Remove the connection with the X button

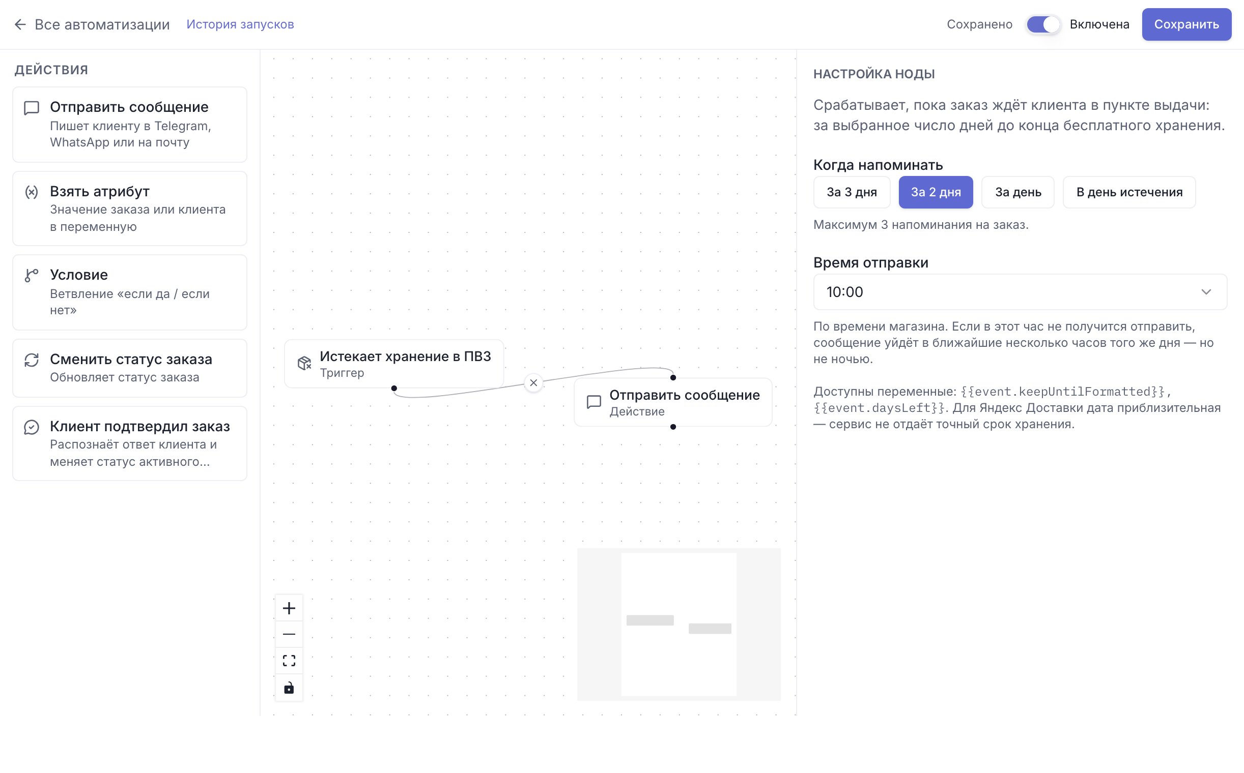click(533, 383)
